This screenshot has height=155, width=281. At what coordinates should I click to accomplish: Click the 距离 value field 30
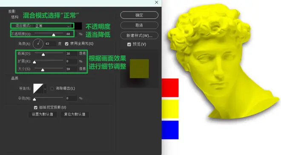(x=72, y=54)
